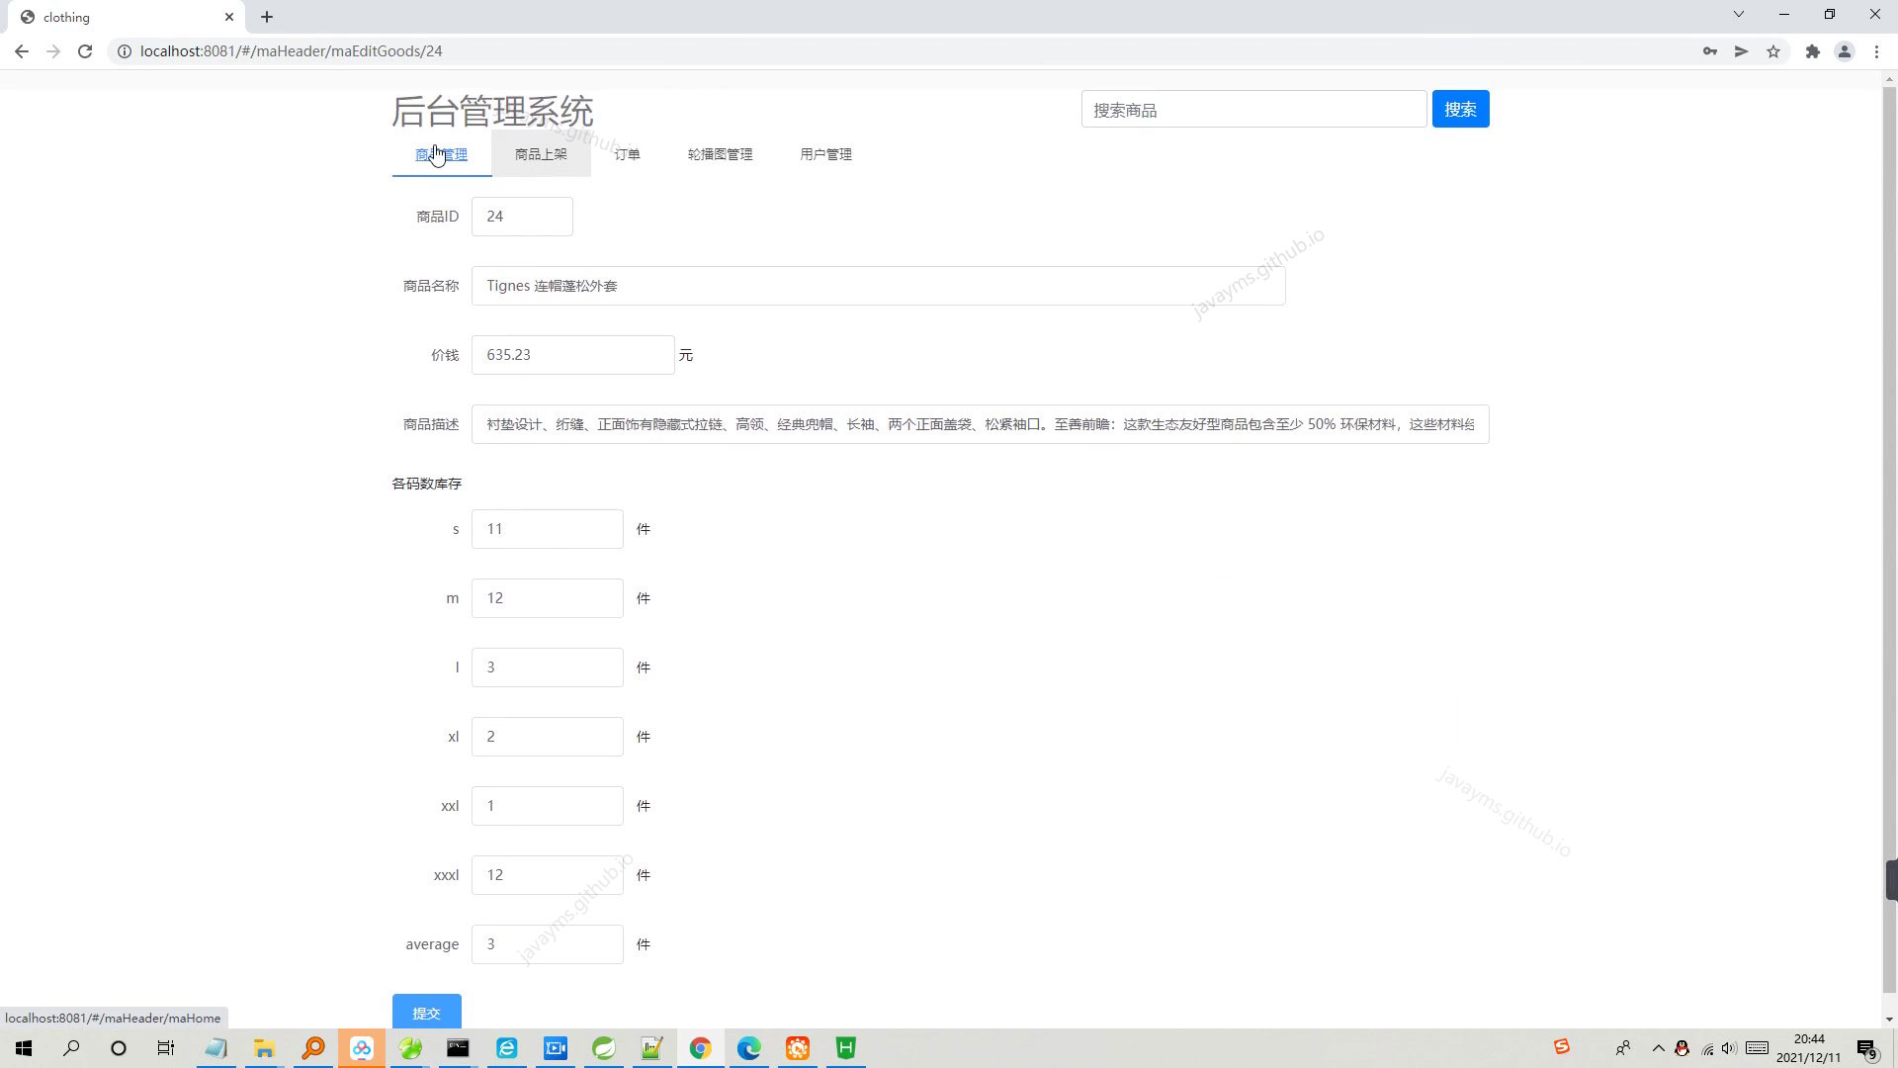Open Chrome's three-dot menu
This screenshot has width=1898, height=1068.
[1876, 51]
